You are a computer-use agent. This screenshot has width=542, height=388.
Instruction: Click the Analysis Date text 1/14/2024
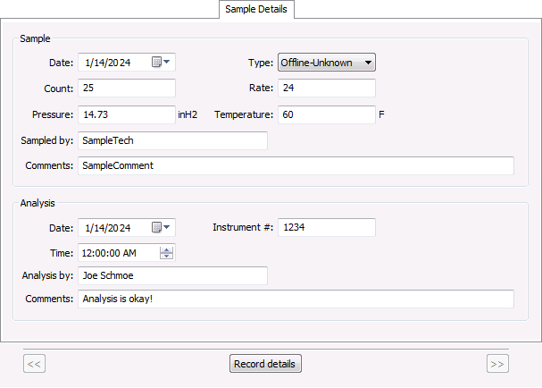click(108, 228)
